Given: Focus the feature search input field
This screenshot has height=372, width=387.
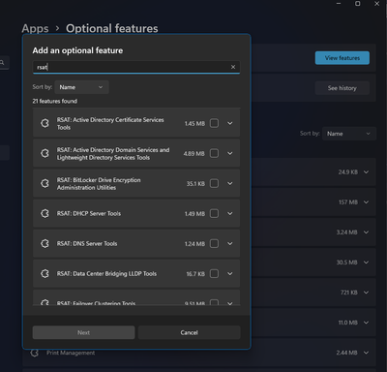Looking at the screenshot, I should pyautogui.click(x=132, y=67).
